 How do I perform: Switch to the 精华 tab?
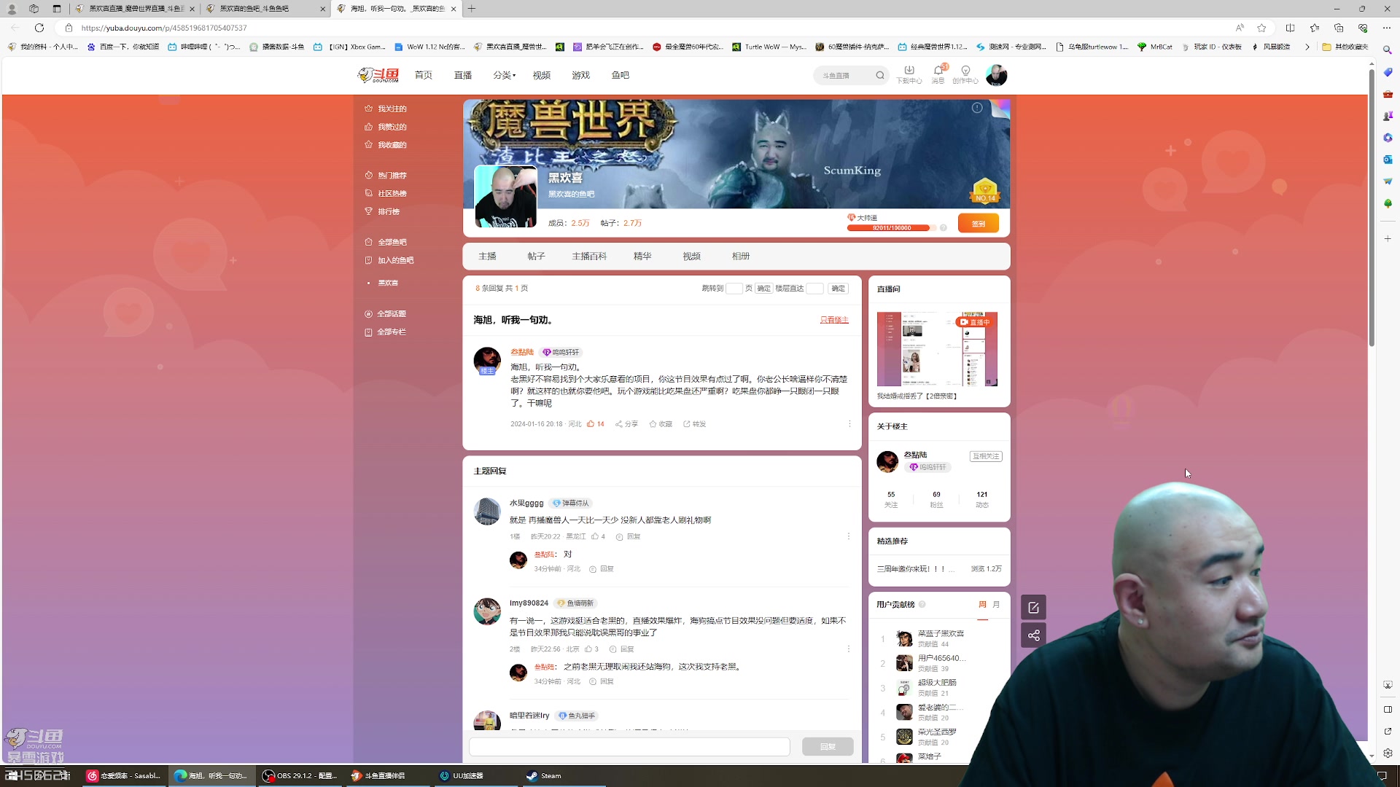click(642, 256)
